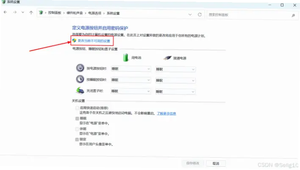Screen dimensions: 300x170
Task: Open plugged-in dropdown for 按电源按钮时
Action: [175, 69]
